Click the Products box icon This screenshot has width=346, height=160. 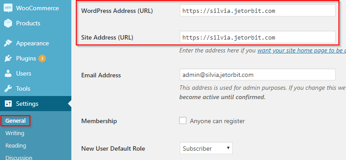(8, 23)
